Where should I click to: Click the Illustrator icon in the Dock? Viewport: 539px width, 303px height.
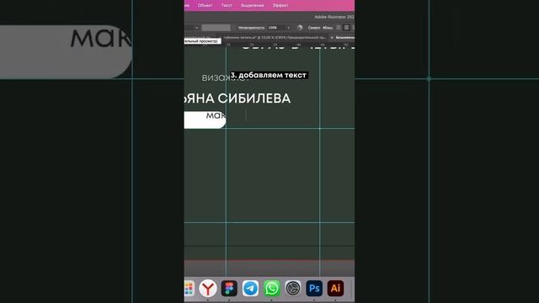tap(335, 288)
